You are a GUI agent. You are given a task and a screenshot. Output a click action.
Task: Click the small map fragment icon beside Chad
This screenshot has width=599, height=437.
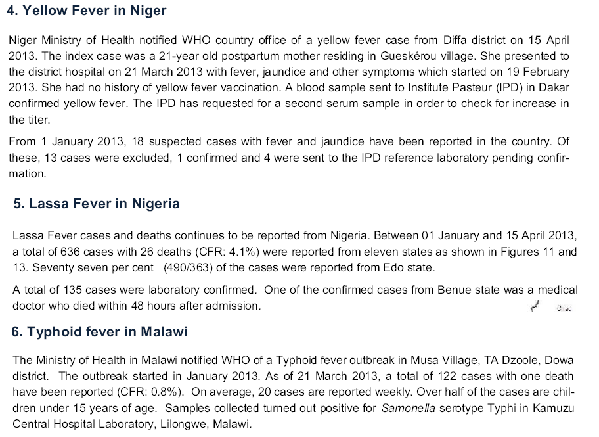pyautogui.click(x=535, y=306)
